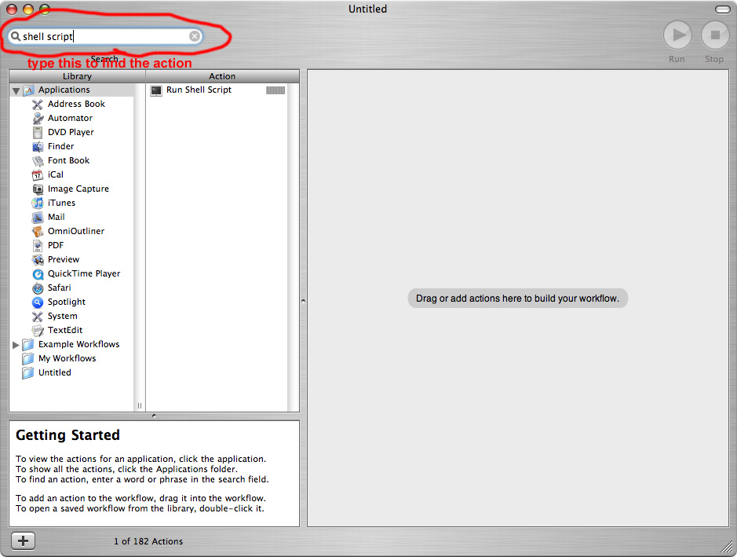Select the Image Capture label
The height and width of the screenshot is (557, 737).
coord(78,189)
